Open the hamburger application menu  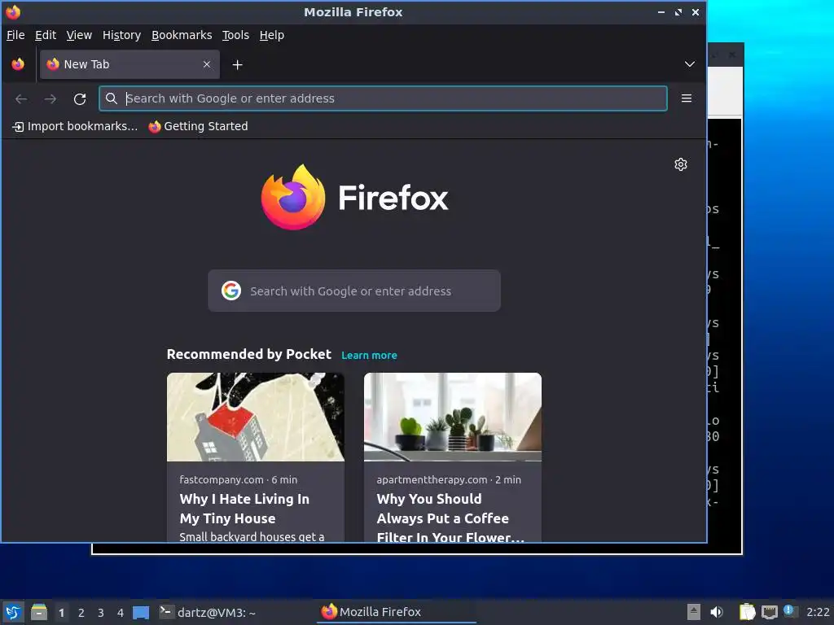click(687, 98)
